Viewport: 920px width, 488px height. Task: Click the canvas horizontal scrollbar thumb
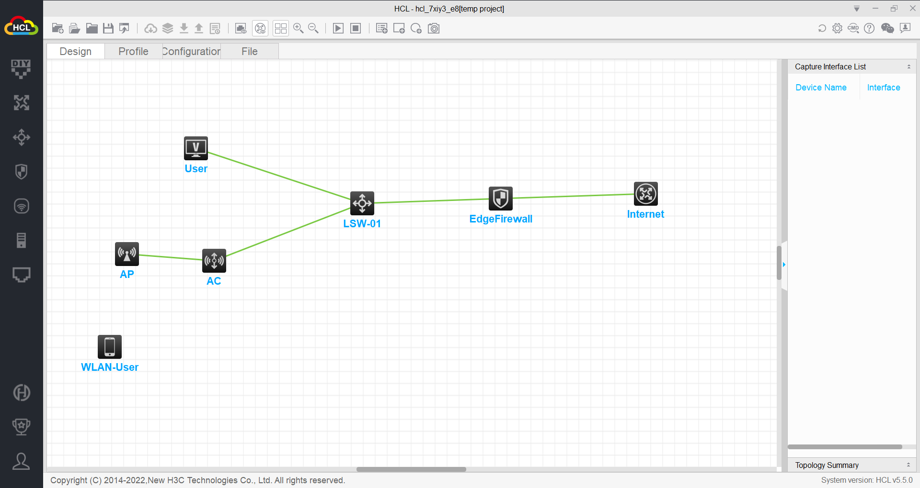coord(411,469)
